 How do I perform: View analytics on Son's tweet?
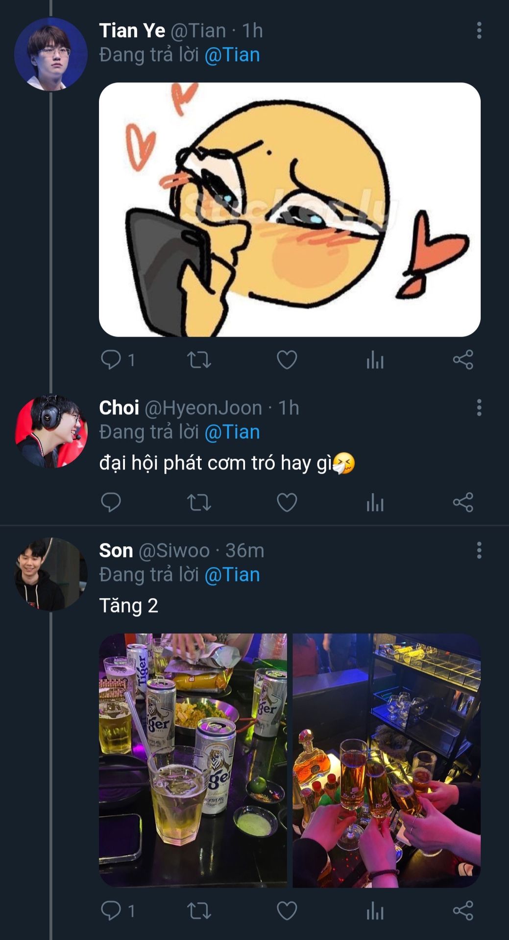[375, 911]
